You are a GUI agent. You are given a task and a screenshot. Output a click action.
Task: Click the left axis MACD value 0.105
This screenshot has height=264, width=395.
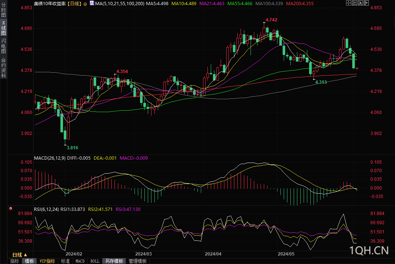[27, 162]
